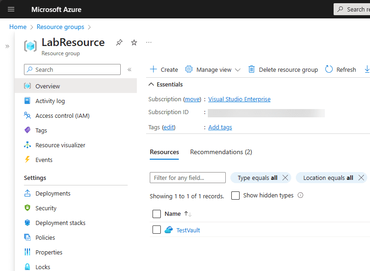Click the Microsoft Azure title

tap(56, 9)
